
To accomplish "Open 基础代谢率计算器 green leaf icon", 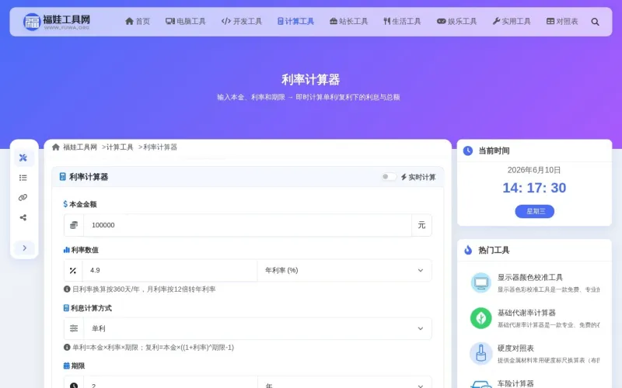I will (480, 318).
